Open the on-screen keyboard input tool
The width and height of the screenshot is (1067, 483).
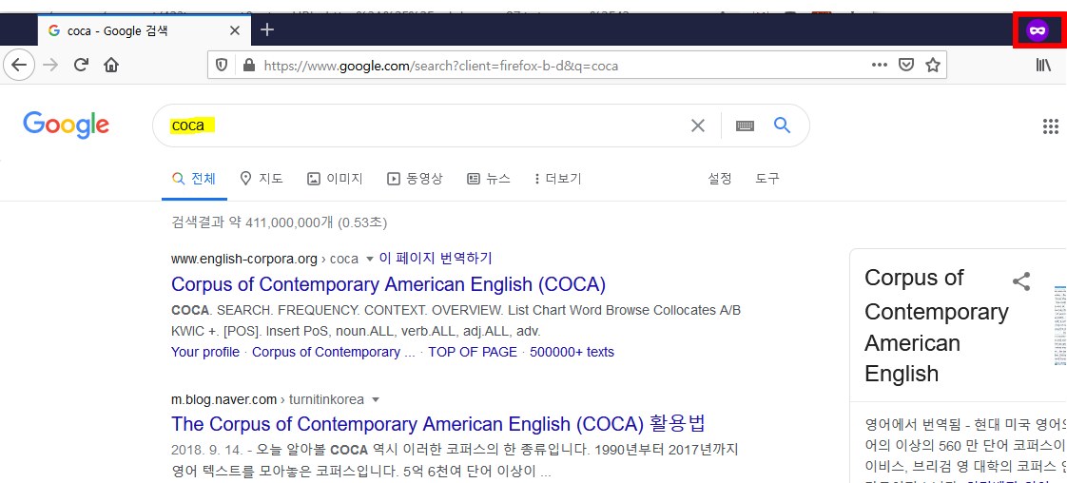746,126
